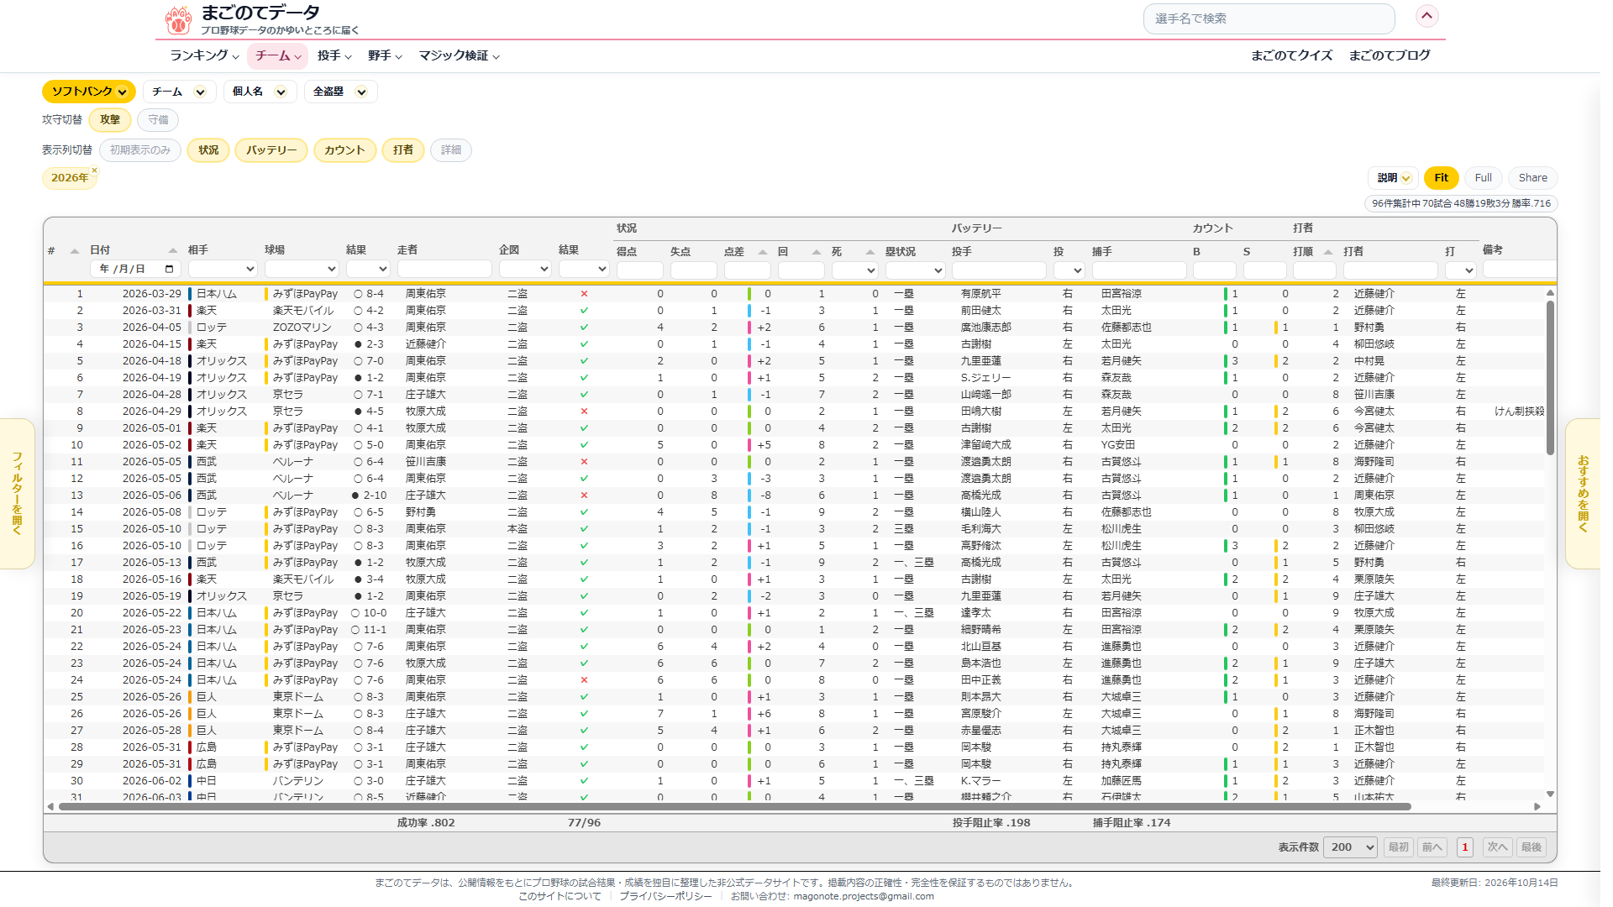The height and width of the screenshot is (907, 1613).
Task: Open the チーム dropdown
Action: (179, 92)
